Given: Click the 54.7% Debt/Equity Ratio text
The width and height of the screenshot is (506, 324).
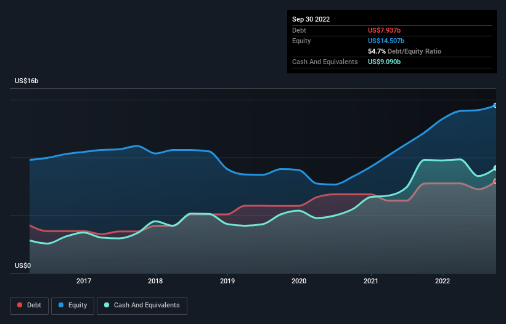Looking at the screenshot, I should coord(404,51).
